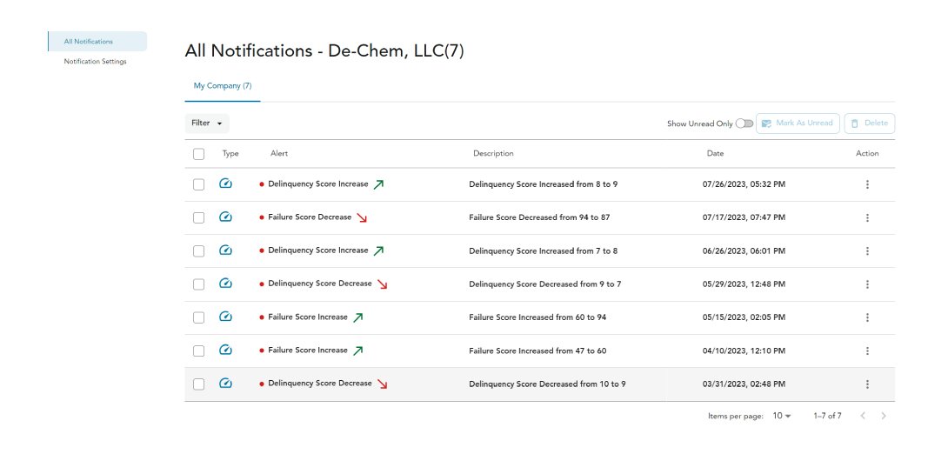Open action menu for 07/26/2023 notification
This screenshot has width=948, height=454.
(x=867, y=184)
